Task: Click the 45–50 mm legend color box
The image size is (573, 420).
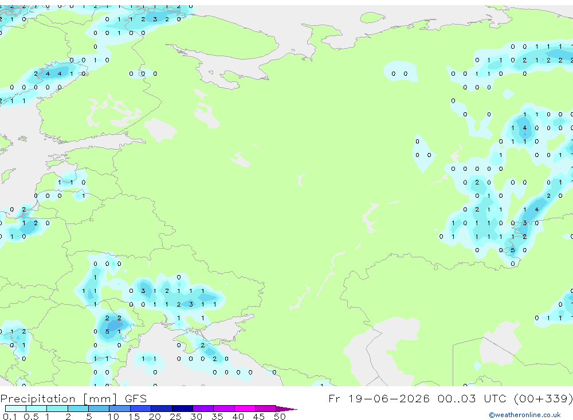Action: (x=266, y=409)
